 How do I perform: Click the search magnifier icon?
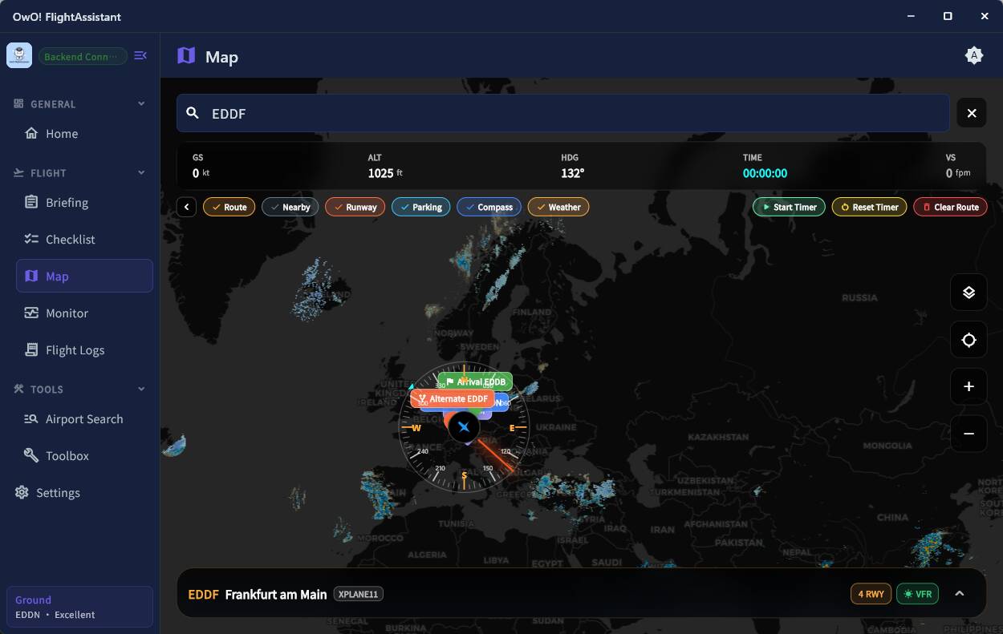tap(193, 113)
